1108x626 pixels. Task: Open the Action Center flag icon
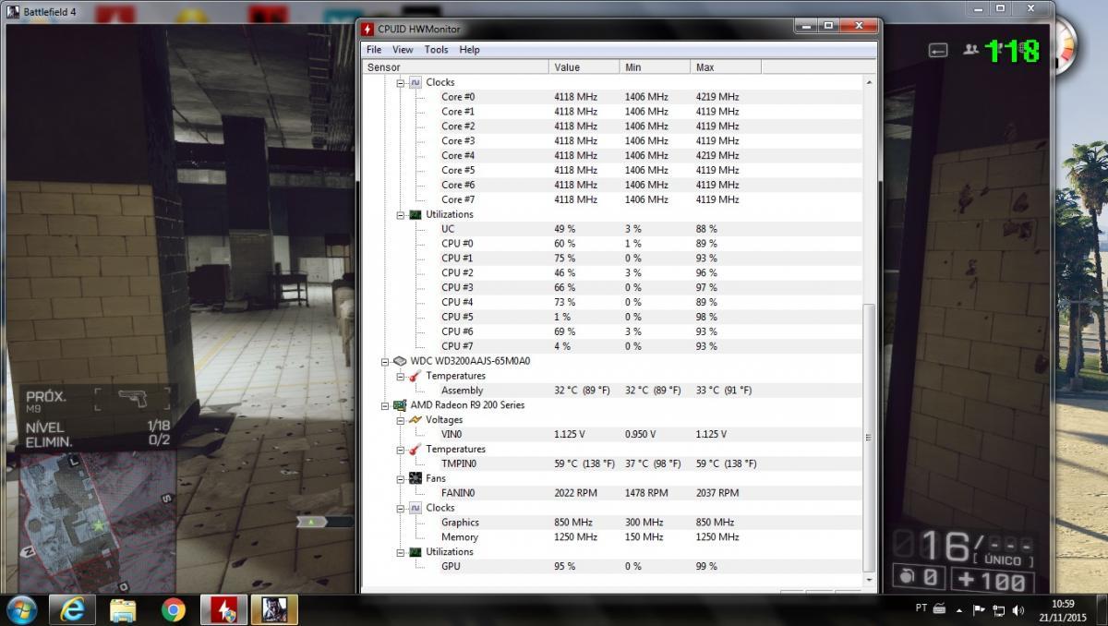[979, 609]
